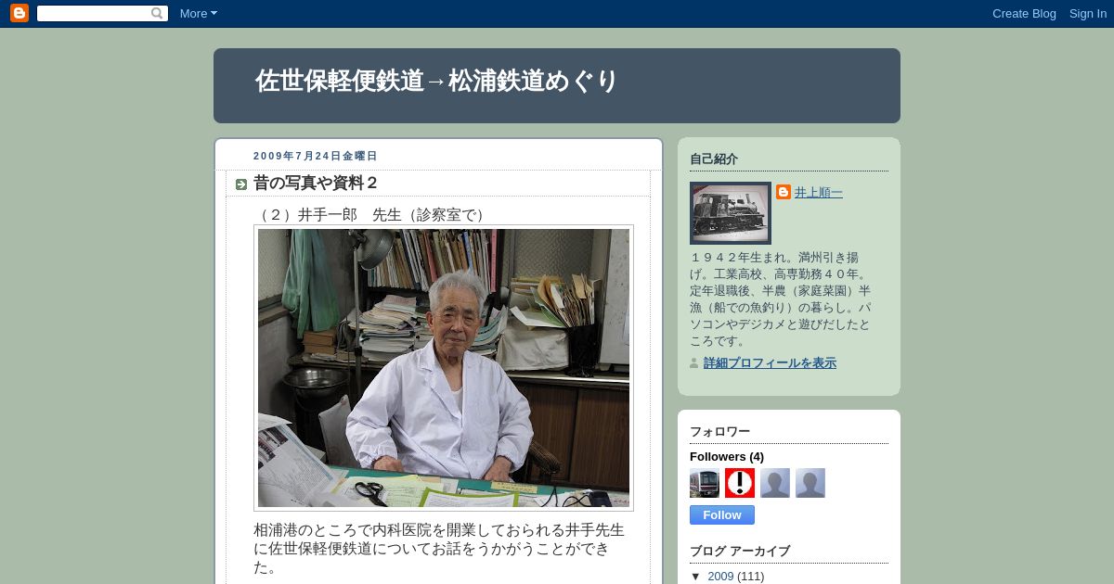This screenshot has height=584, width=1114.
Task: Click the blue Follow button
Action: 722,515
